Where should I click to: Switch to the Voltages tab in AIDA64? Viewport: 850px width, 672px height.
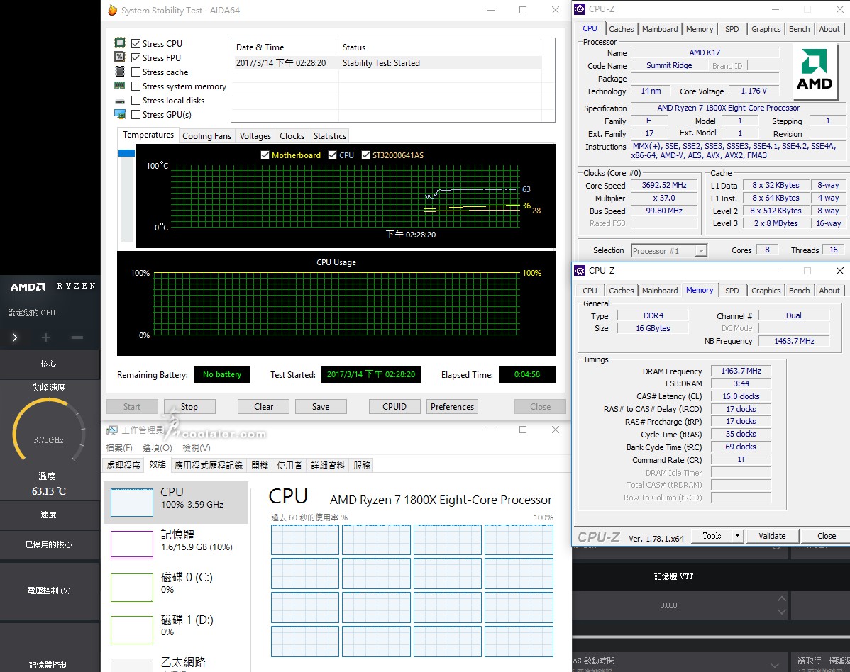pos(255,136)
